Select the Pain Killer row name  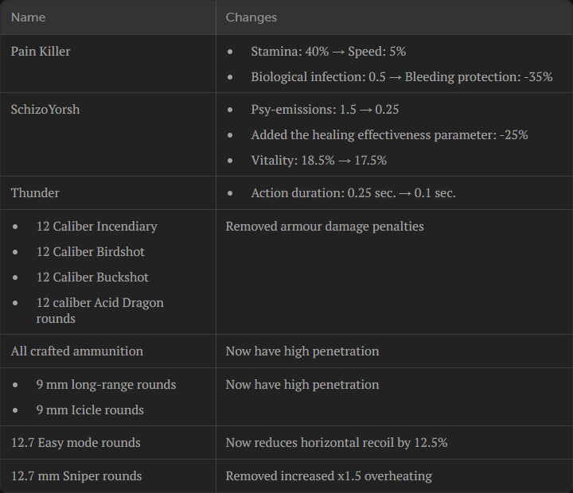pyautogui.click(x=41, y=51)
